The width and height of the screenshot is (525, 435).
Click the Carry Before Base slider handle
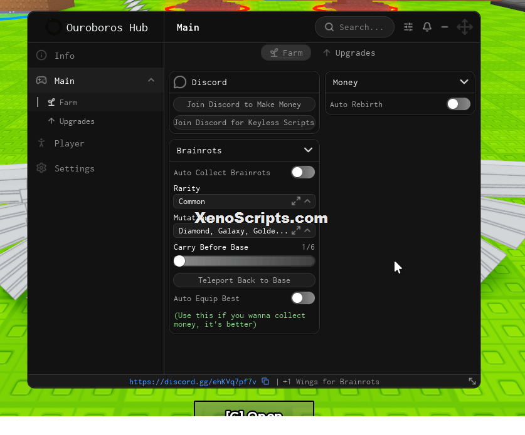[179, 261]
